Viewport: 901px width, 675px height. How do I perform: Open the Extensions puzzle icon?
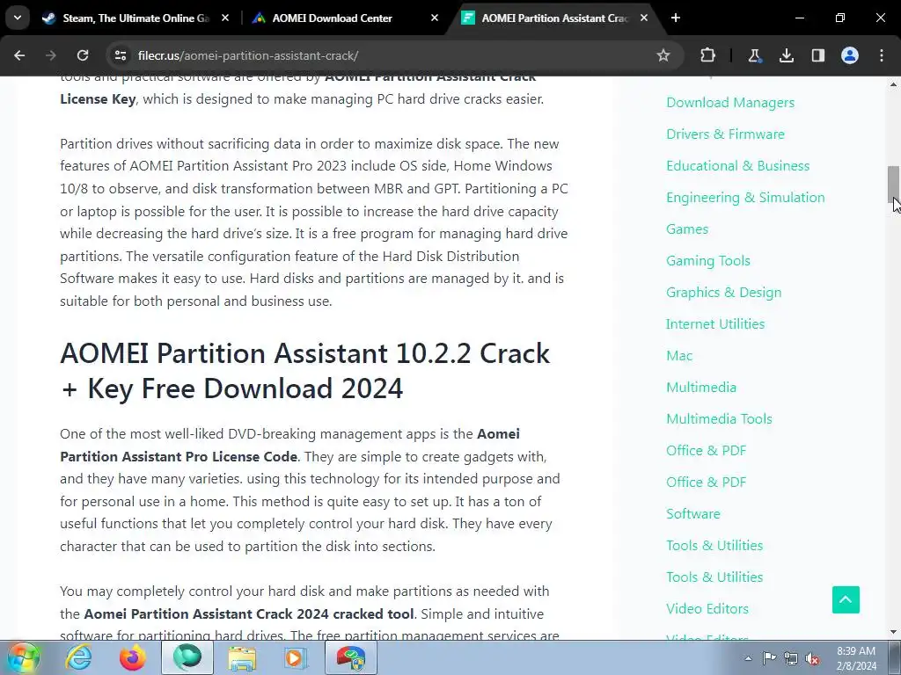pos(708,55)
